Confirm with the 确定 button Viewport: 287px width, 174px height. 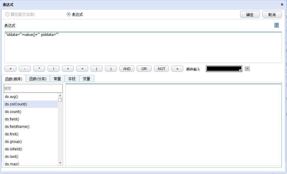pyautogui.click(x=250, y=14)
